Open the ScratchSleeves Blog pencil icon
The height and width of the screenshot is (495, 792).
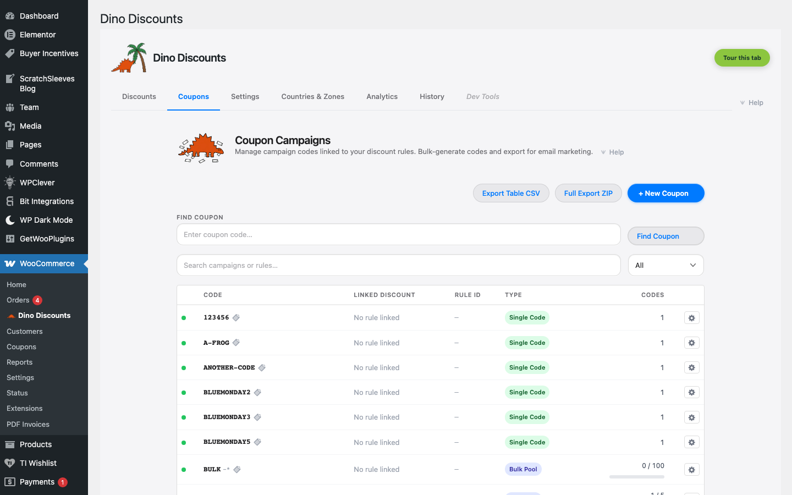click(10, 79)
